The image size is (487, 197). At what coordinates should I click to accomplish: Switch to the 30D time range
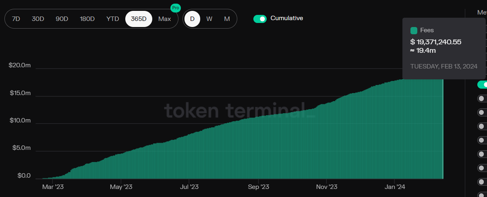click(x=38, y=19)
